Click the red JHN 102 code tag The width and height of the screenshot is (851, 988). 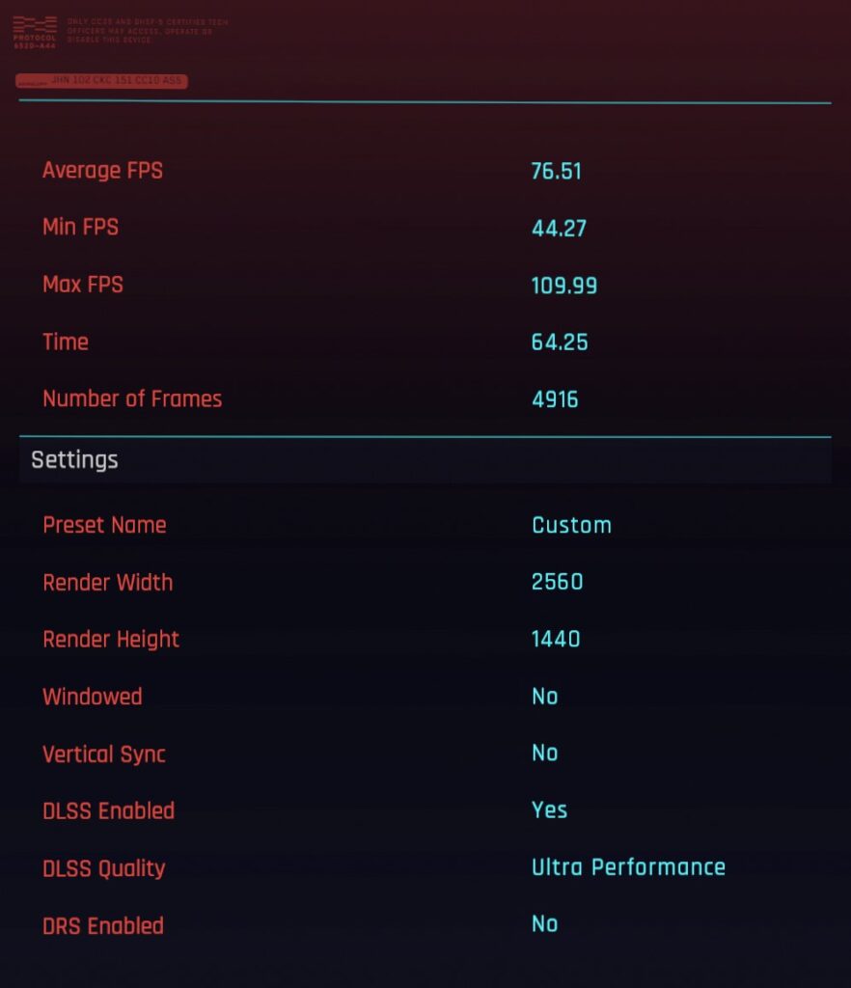(x=102, y=82)
